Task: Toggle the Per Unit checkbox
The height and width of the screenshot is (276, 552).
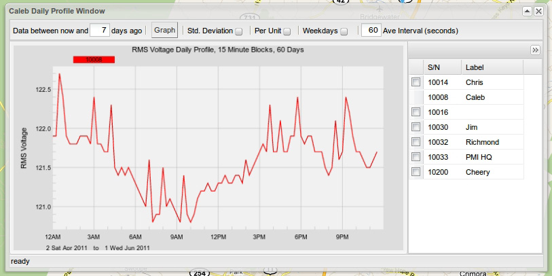Action: coord(287,31)
